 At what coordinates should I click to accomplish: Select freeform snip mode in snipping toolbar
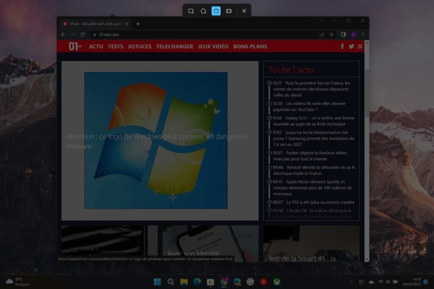tap(203, 11)
